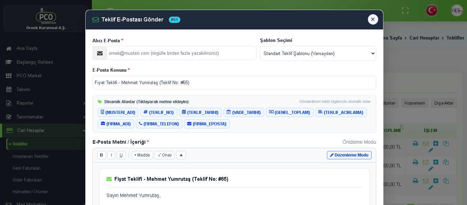Click the card icon beside Cari Hesaplar

[10, 131]
